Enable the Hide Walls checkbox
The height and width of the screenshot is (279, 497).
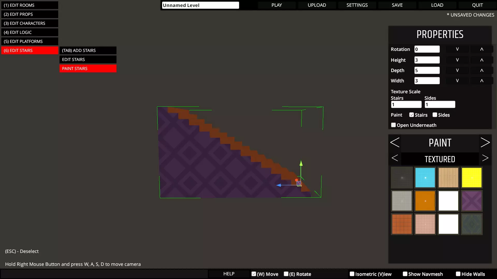tap(458, 274)
